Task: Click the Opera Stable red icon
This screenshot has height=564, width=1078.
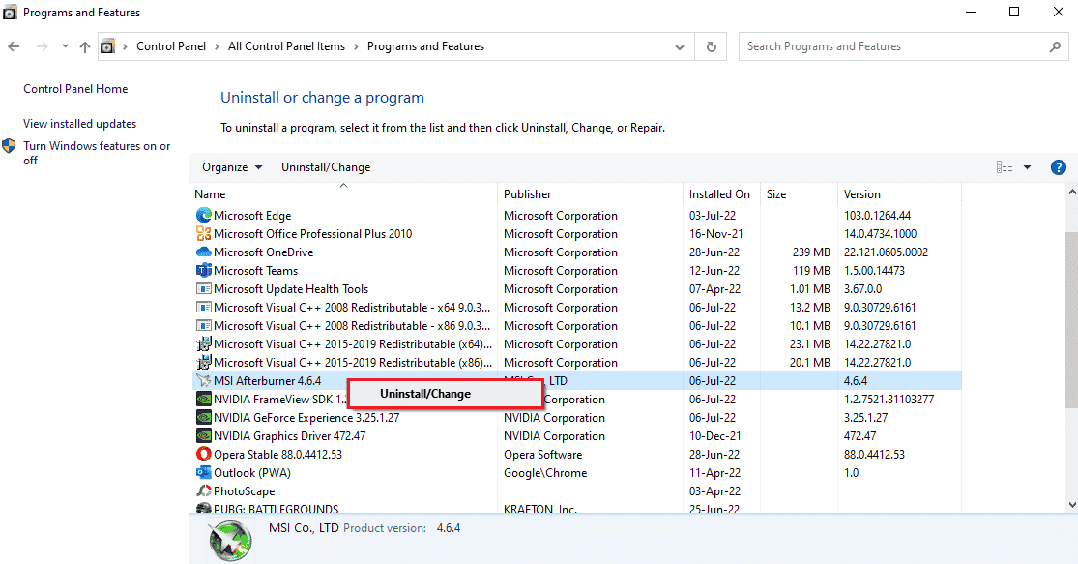Action: (x=203, y=455)
